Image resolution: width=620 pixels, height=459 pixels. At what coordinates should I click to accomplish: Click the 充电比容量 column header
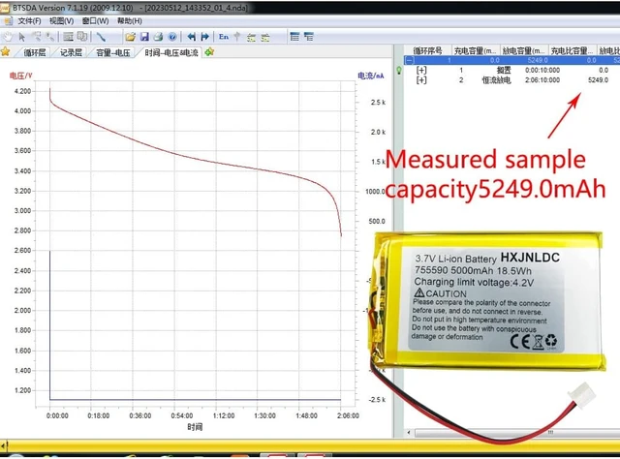click(573, 50)
